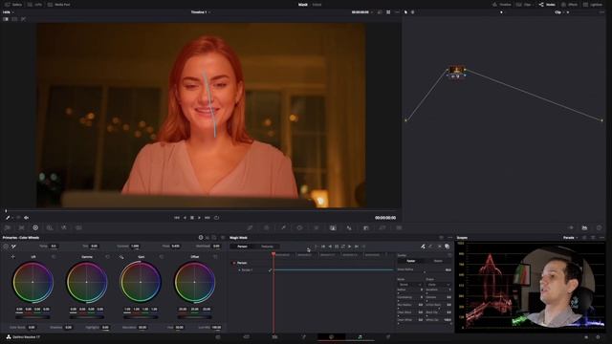Open the Scopes panel icon
Screen dimensions: 612x344
(x=584, y=227)
